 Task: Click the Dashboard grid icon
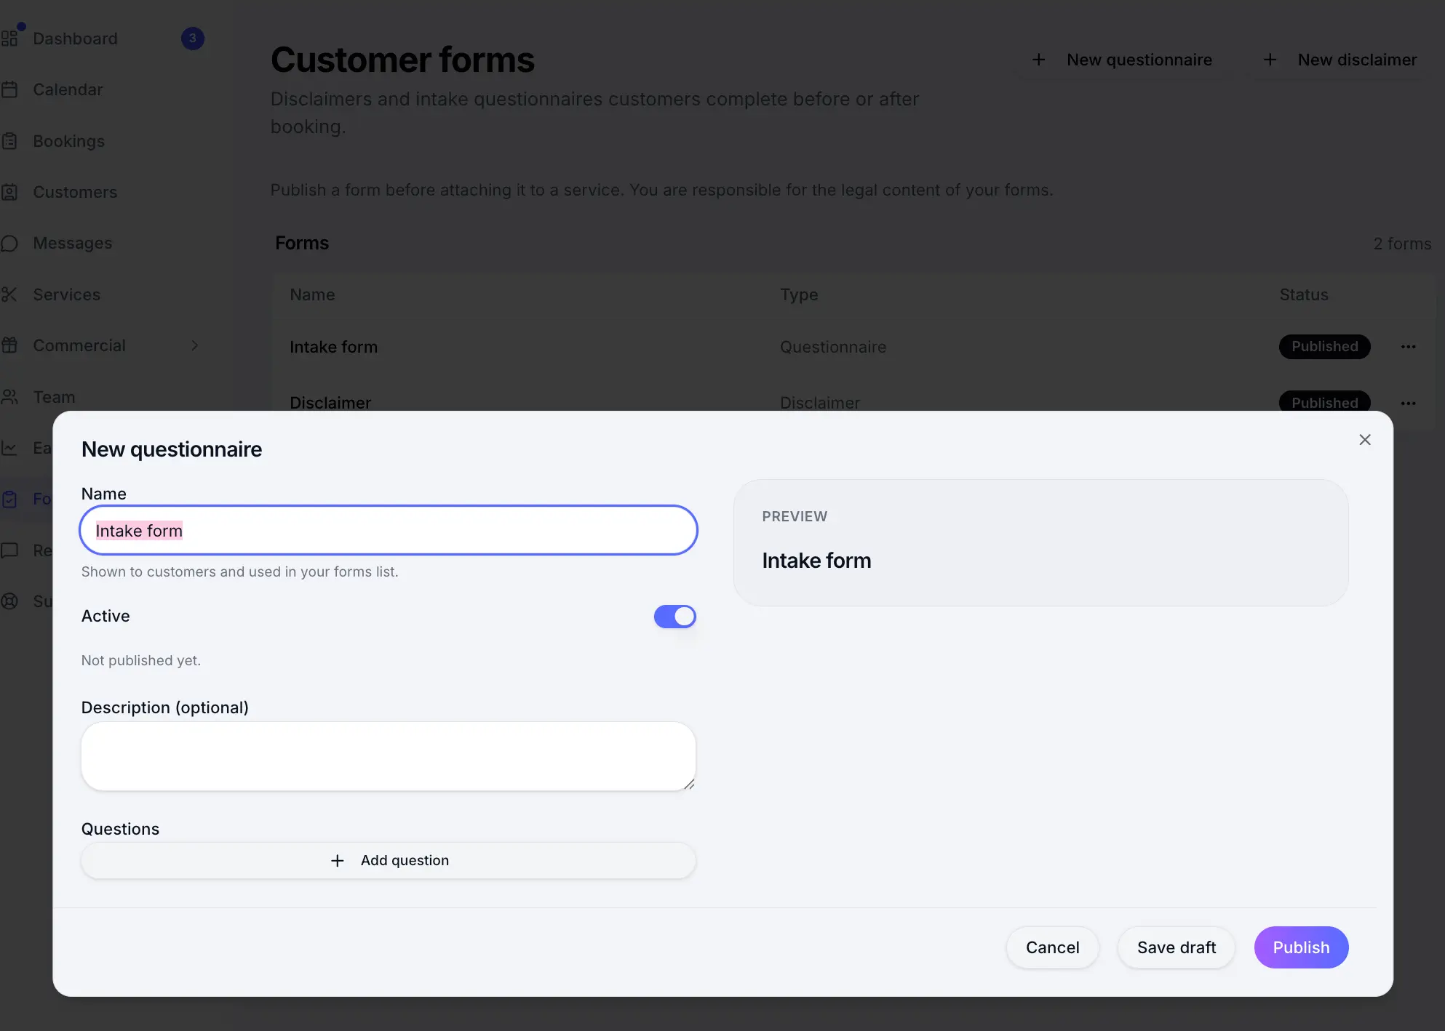(x=9, y=39)
